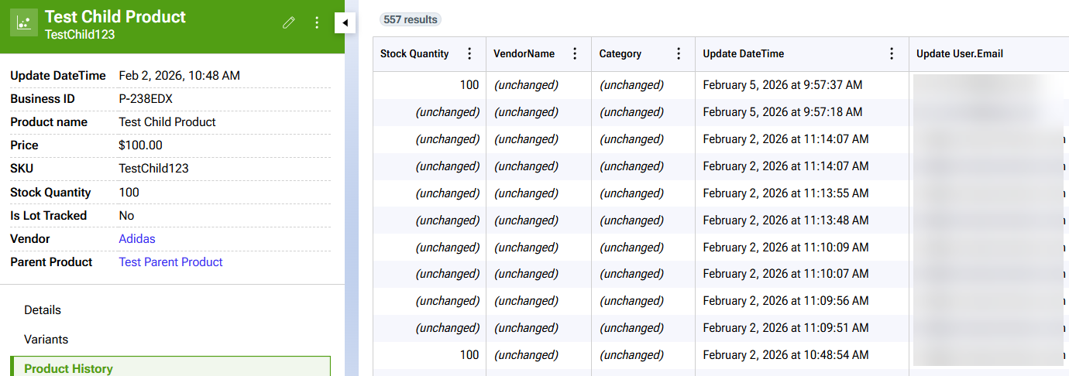Open the three-dot menu beside product title
The height and width of the screenshot is (376, 1069).
point(317,23)
